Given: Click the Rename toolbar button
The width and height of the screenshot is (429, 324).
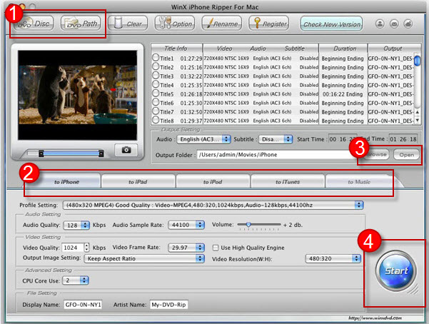Looking at the screenshot, I should 222,24.
